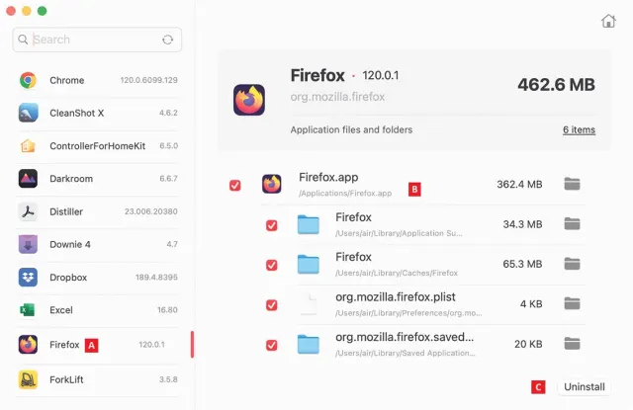Screen dimensions: 633x410
Task: Select Downie 4 in the app list
Action: coord(98,244)
